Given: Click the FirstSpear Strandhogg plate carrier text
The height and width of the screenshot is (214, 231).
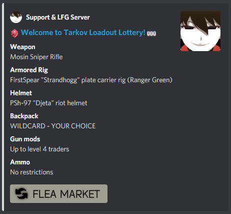Looking at the screenshot, I should coord(91,80).
